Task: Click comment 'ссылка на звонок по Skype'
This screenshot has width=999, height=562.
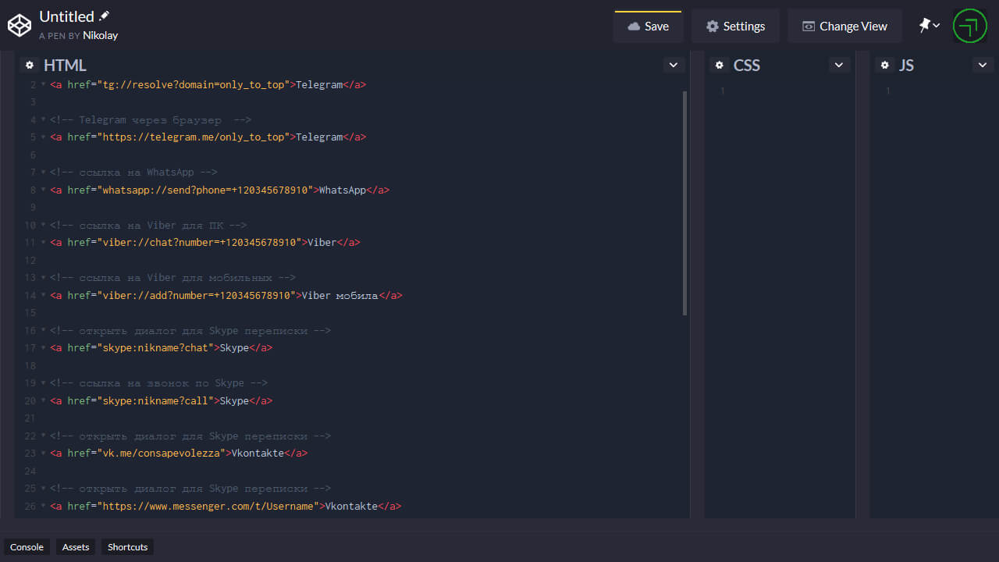Action: [160, 382]
